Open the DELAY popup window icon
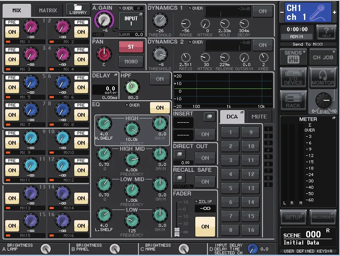340x256 pixels. [116, 75]
